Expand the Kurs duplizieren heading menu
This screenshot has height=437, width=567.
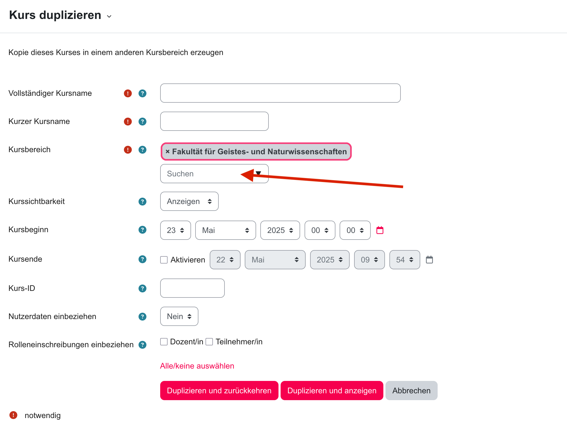coord(109,16)
